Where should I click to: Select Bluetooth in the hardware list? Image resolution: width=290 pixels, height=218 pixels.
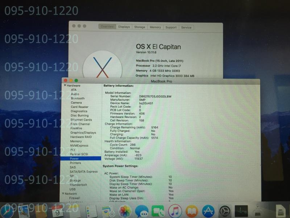(78, 98)
